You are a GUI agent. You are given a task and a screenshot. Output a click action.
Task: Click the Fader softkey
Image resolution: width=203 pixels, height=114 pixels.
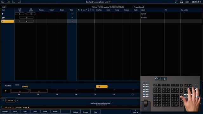pos(95,112)
